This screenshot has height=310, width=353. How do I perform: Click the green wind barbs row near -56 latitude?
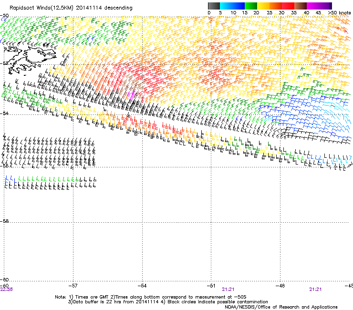pyautogui.click(x=48, y=179)
